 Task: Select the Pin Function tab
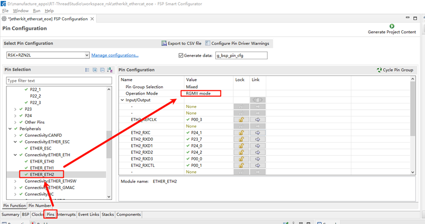pos(14,205)
